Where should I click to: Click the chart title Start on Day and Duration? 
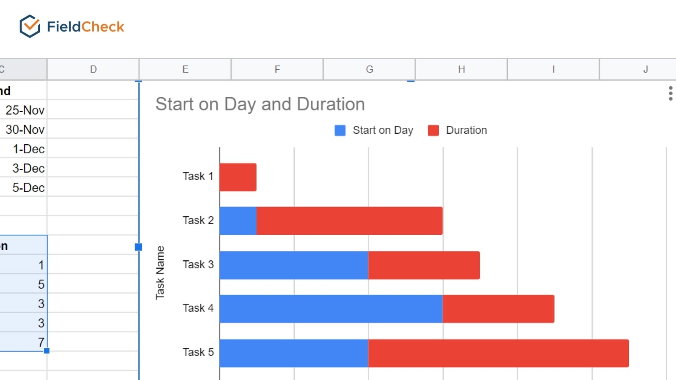click(261, 104)
